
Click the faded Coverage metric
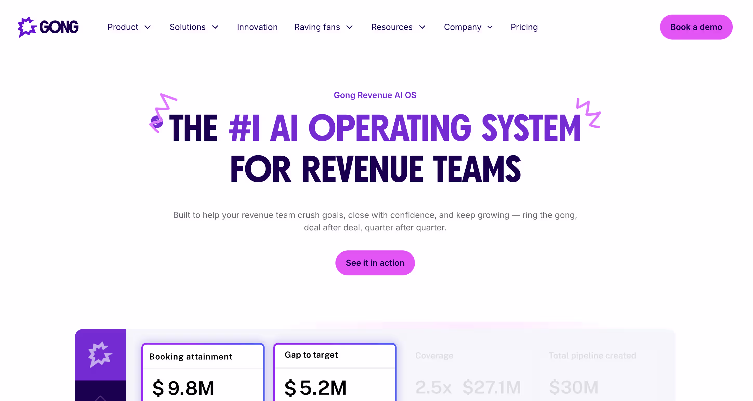click(x=434, y=355)
